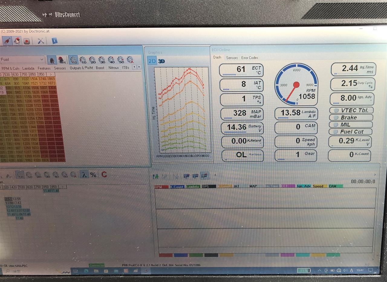This screenshot has width=387, height=282.
Task: Click the '>' arrow at log panel right edge
Action: click(x=375, y=175)
